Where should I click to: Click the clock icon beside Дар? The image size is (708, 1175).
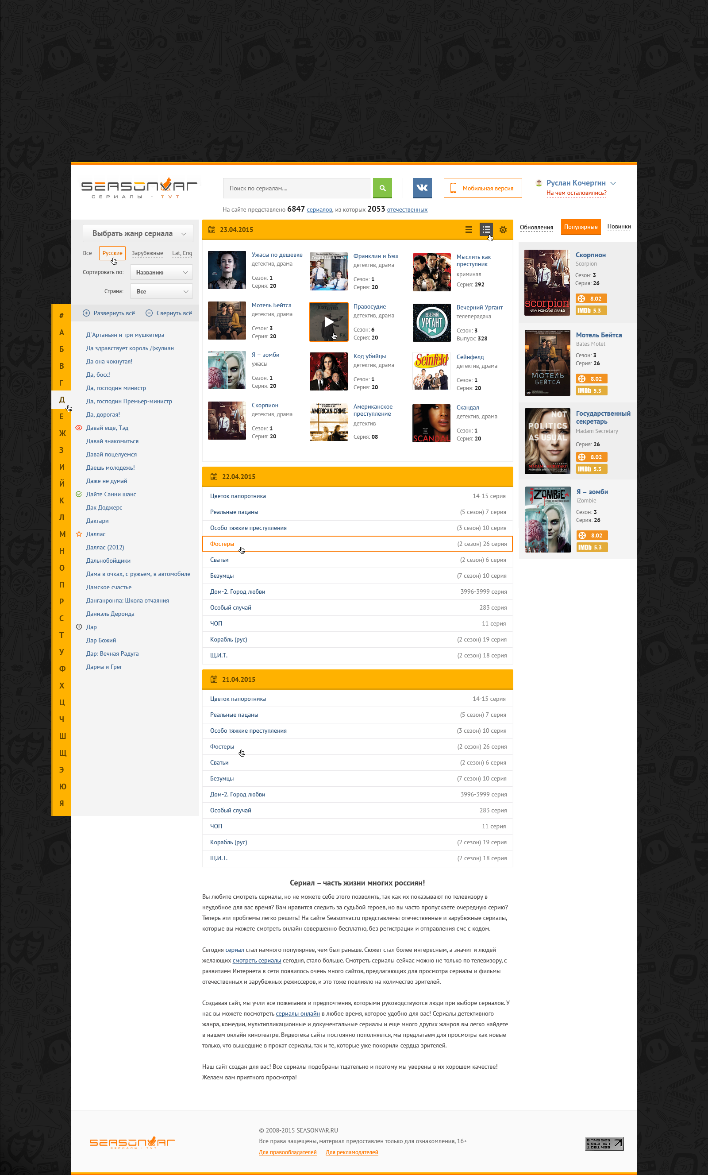coord(79,626)
